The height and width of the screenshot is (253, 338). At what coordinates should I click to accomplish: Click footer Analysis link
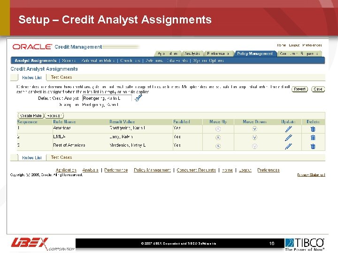[x=90, y=170]
